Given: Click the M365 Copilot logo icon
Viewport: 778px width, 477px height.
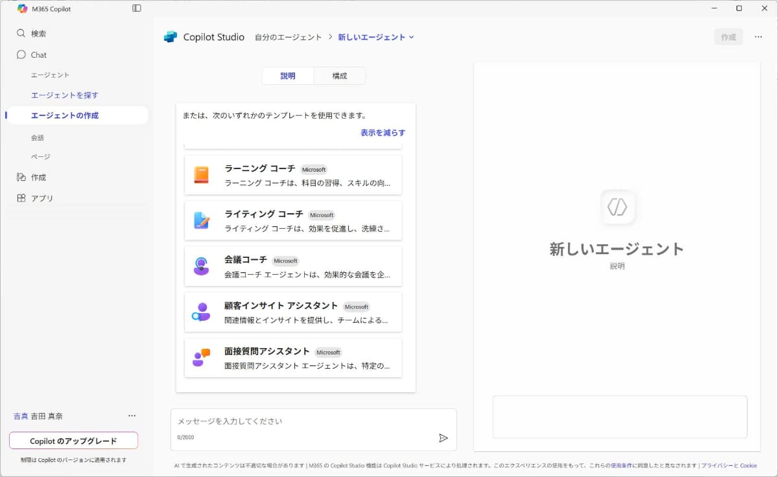Looking at the screenshot, I should [23, 8].
